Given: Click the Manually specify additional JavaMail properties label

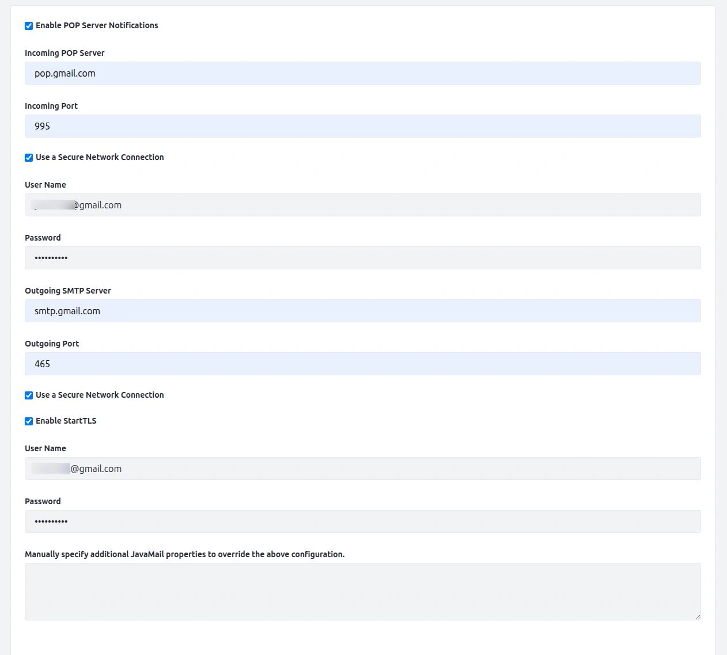Looking at the screenshot, I should pyautogui.click(x=185, y=554).
